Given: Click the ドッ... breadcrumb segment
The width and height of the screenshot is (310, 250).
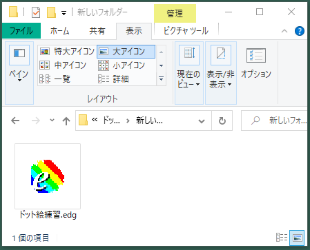Looking at the screenshot, I should [111, 121].
